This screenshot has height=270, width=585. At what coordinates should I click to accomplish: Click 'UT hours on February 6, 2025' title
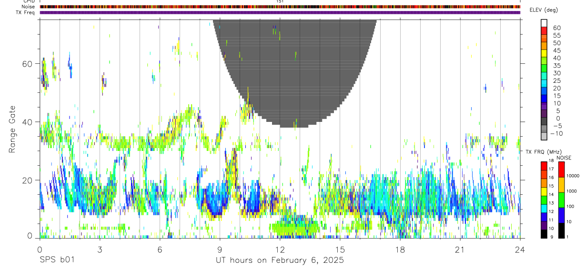click(280, 260)
